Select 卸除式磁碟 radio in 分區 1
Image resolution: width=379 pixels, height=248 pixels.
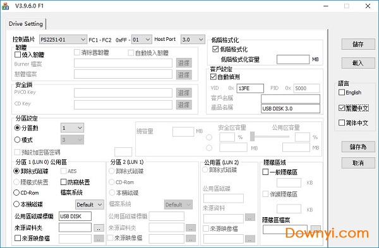pyautogui.click(x=16, y=171)
